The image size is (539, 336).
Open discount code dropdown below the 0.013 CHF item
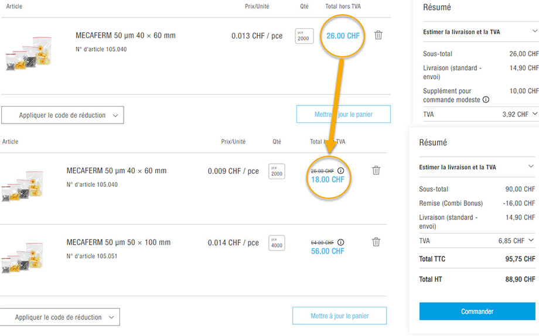pyautogui.click(x=63, y=115)
